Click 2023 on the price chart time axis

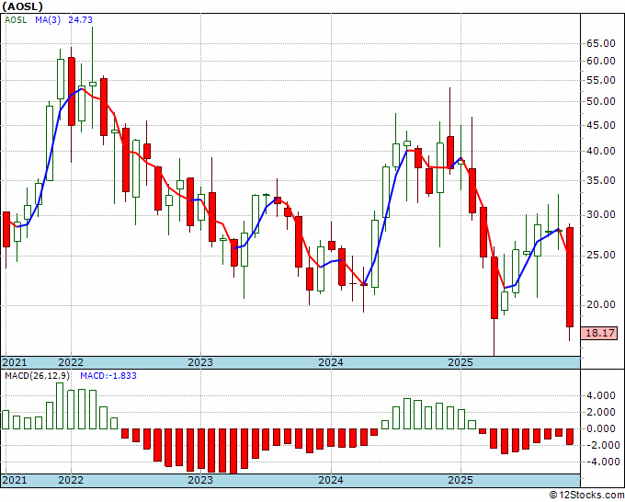click(x=200, y=362)
